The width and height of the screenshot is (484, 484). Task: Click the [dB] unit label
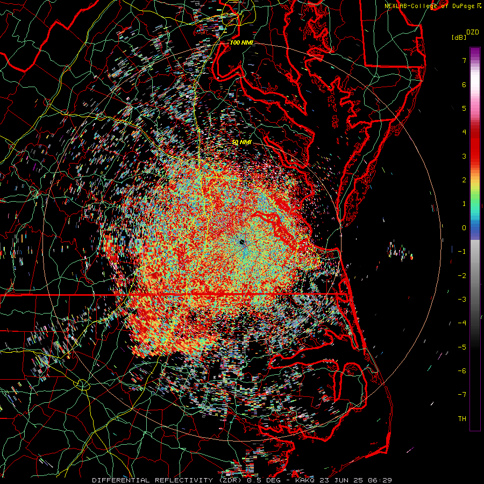[459, 37]
